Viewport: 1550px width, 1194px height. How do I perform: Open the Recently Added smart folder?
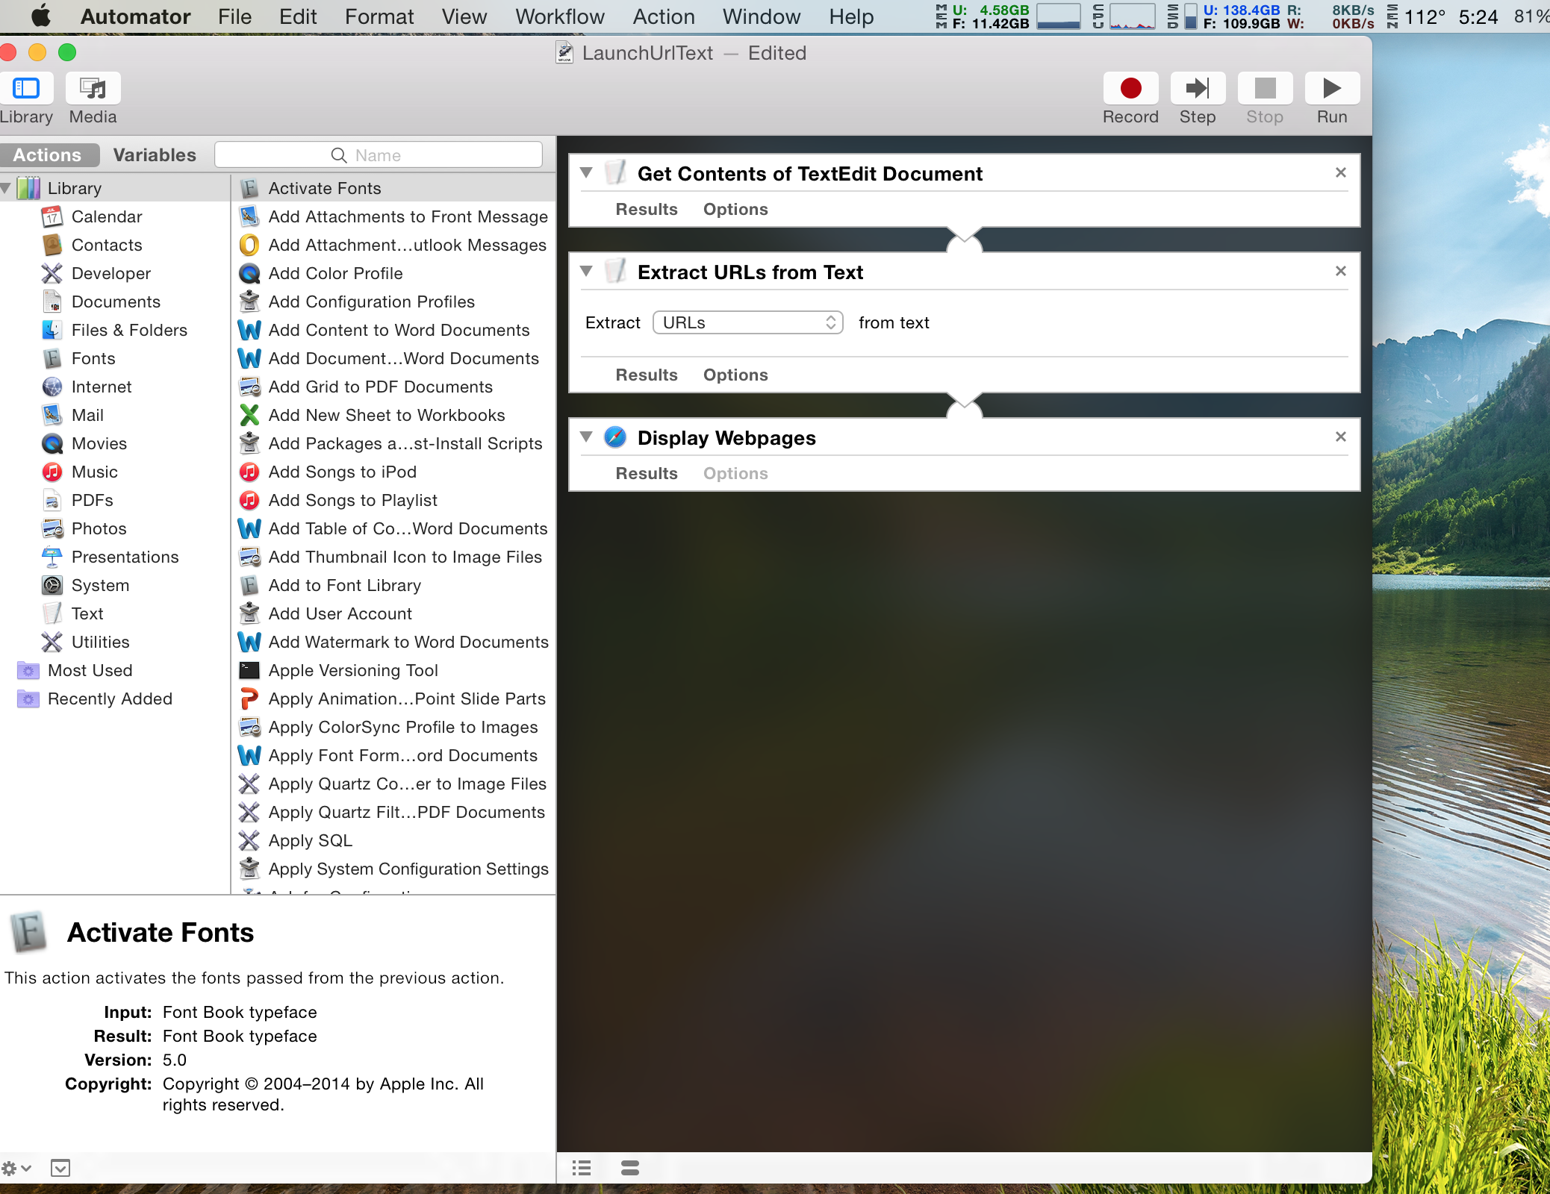click(x=110, y=698)
